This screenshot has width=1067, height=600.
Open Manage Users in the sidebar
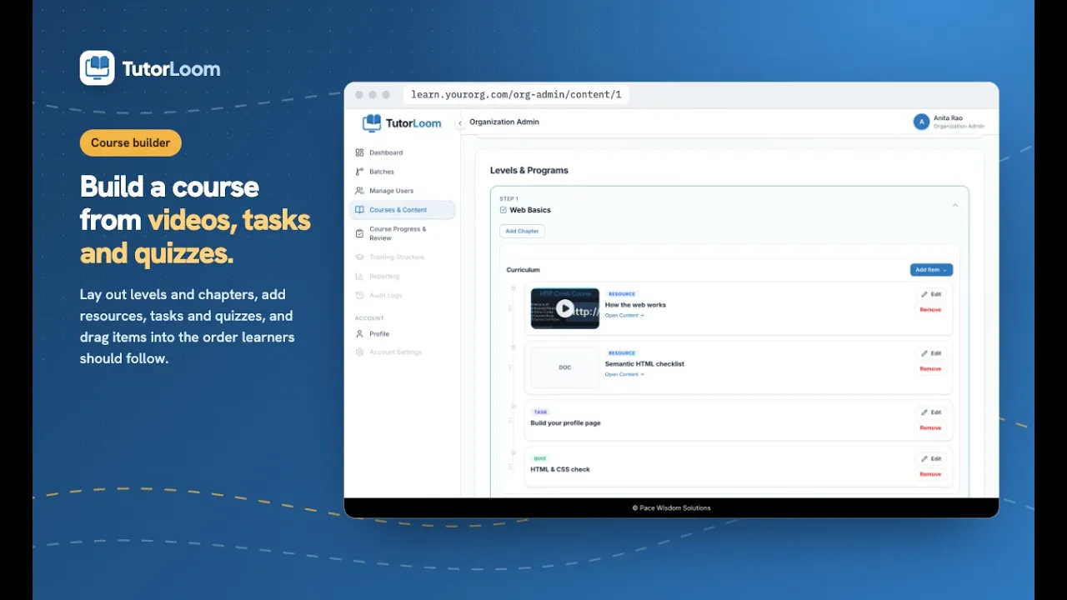402,191
